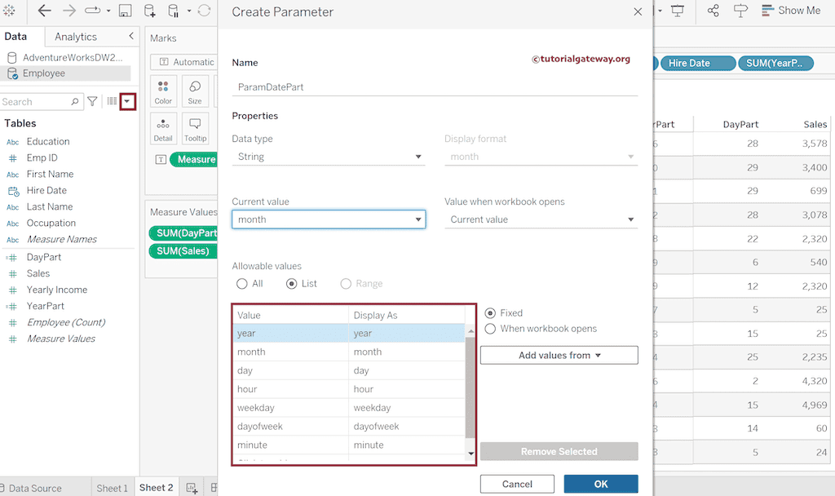Switch to the Data tab
835x496 pixels.
[15, 36]
